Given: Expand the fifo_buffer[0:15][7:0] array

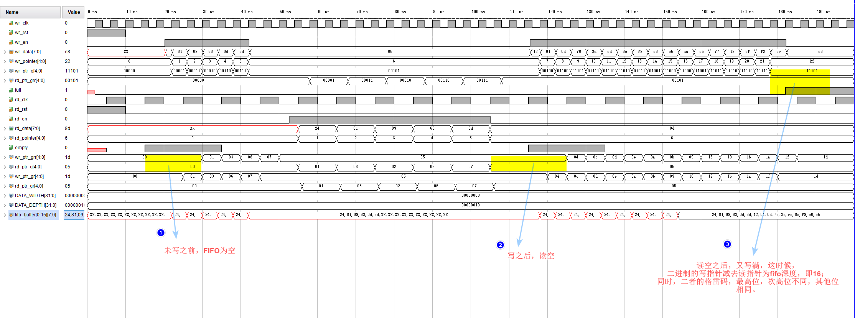Looking at the screenshot, I should tap(5, 215).
